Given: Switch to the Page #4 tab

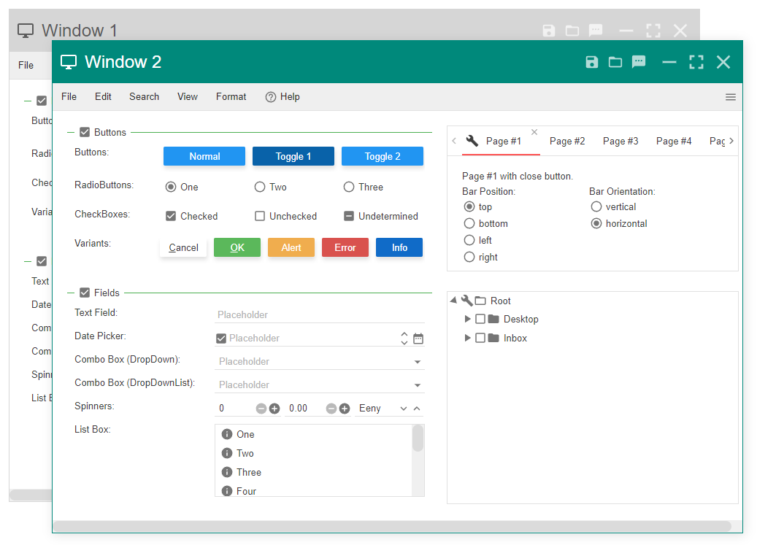Looking at the screenshot, I should (x=674, y=141).
